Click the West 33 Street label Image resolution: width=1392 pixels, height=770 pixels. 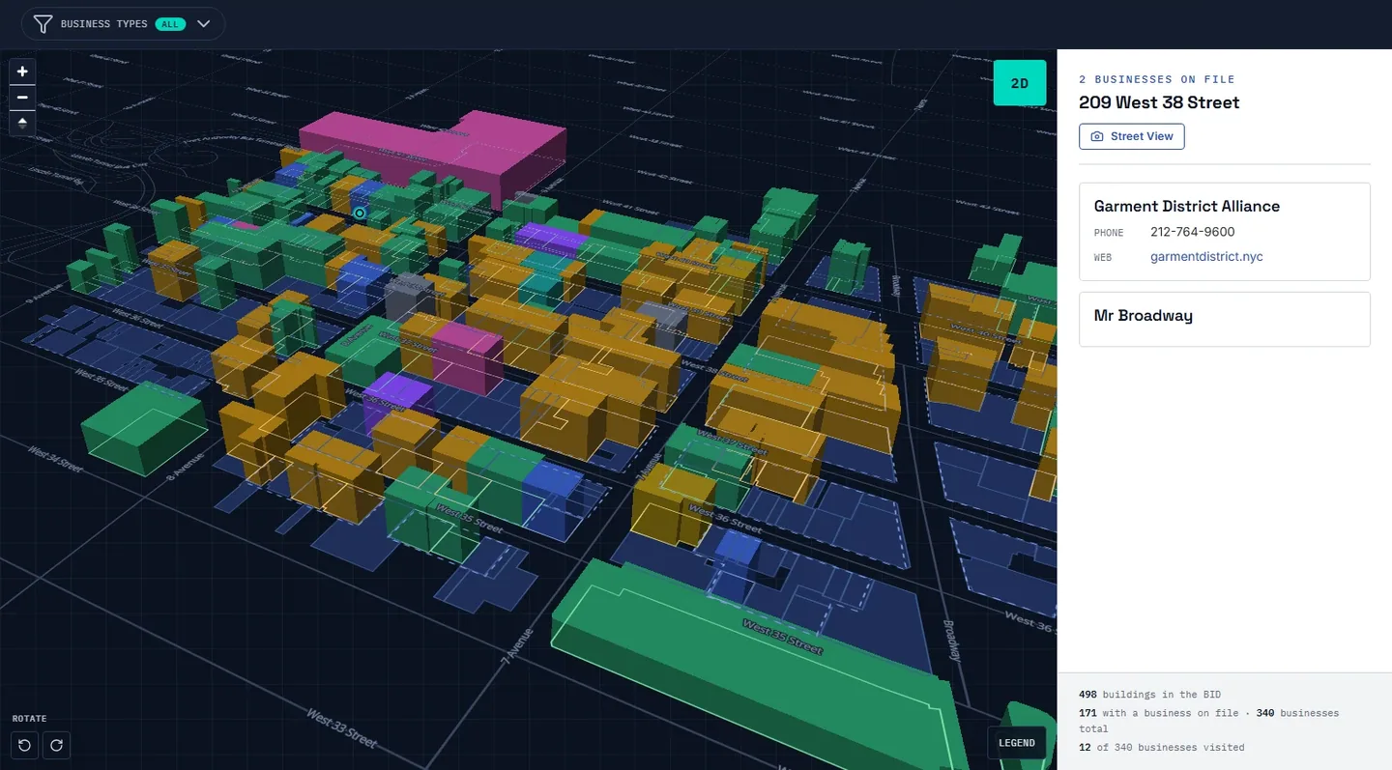point(341,727)
